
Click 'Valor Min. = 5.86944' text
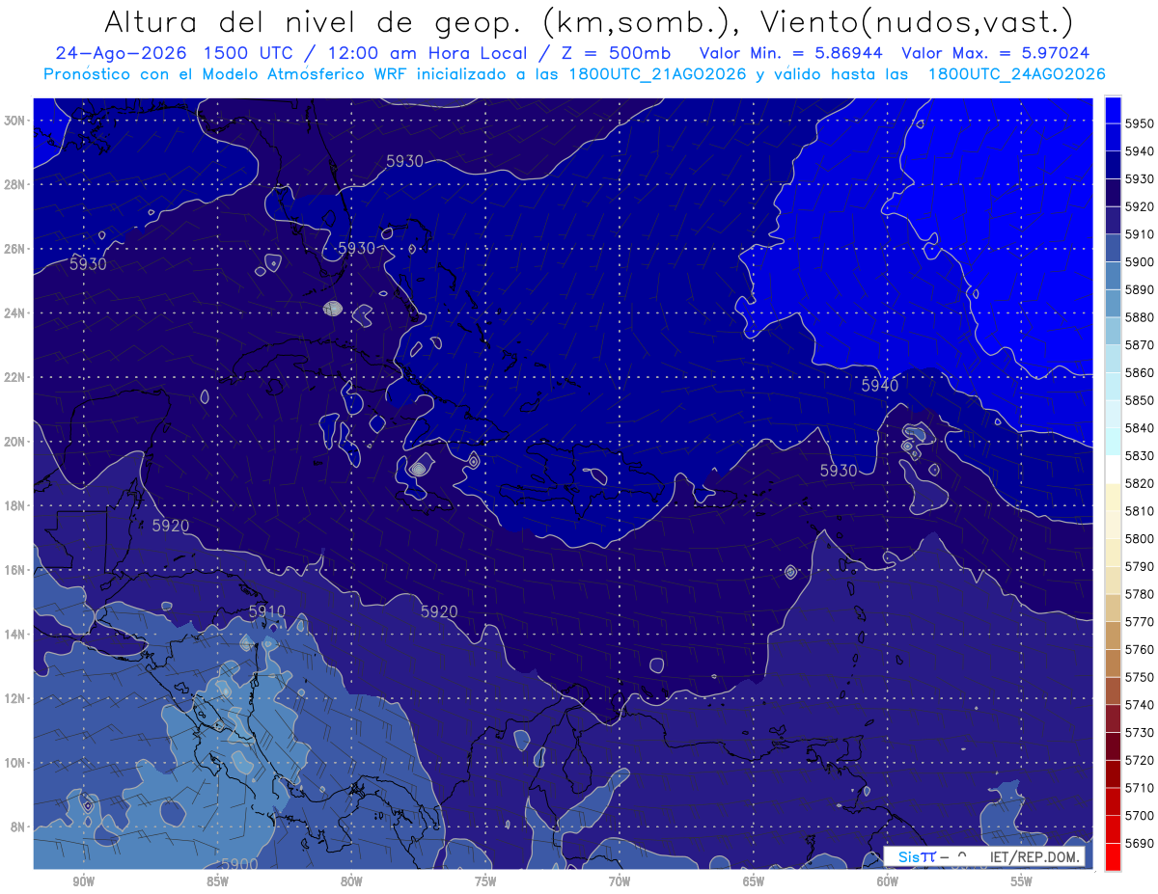[791, 53]
